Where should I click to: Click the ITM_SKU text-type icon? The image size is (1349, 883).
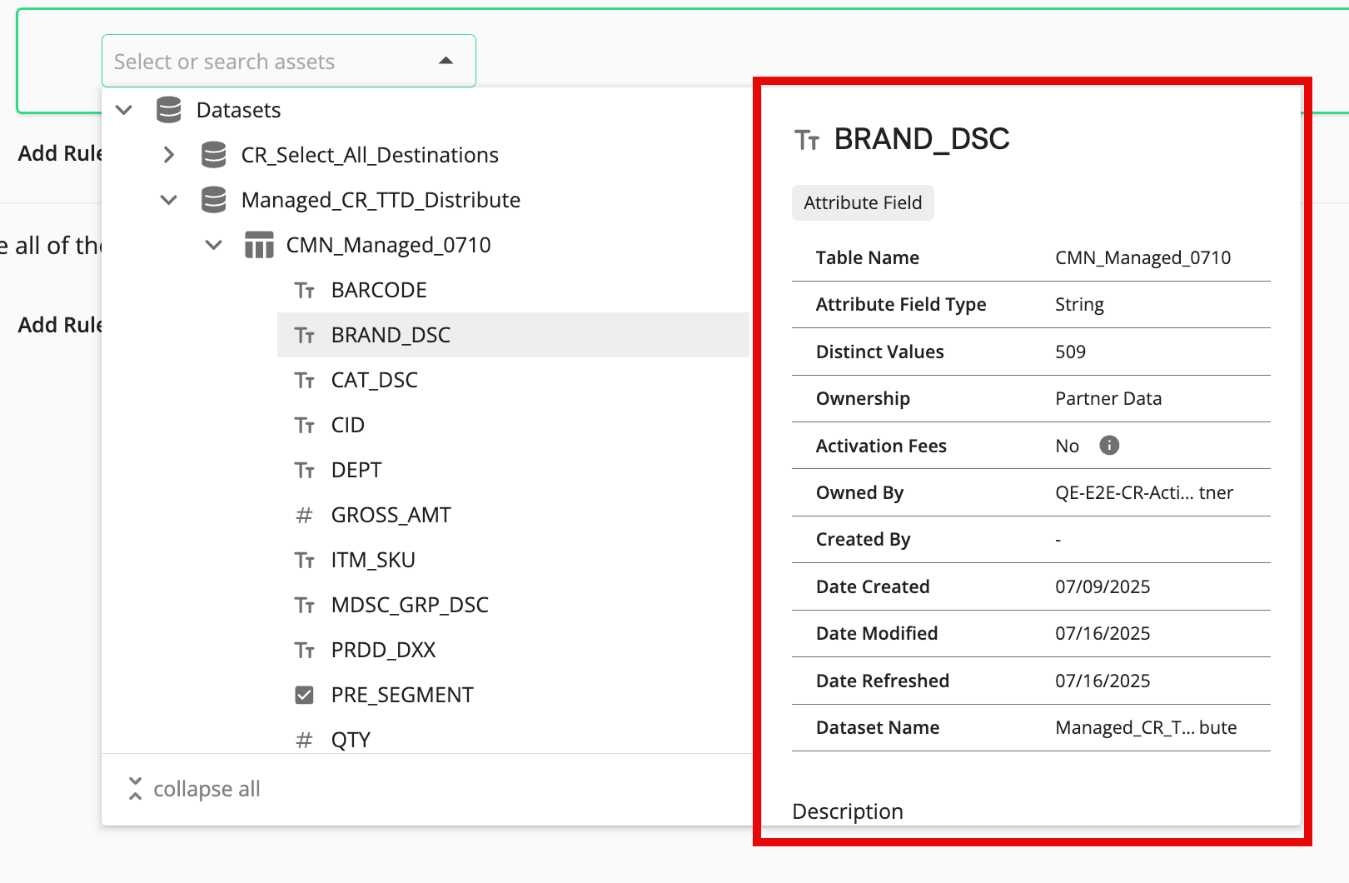(304, 560)
